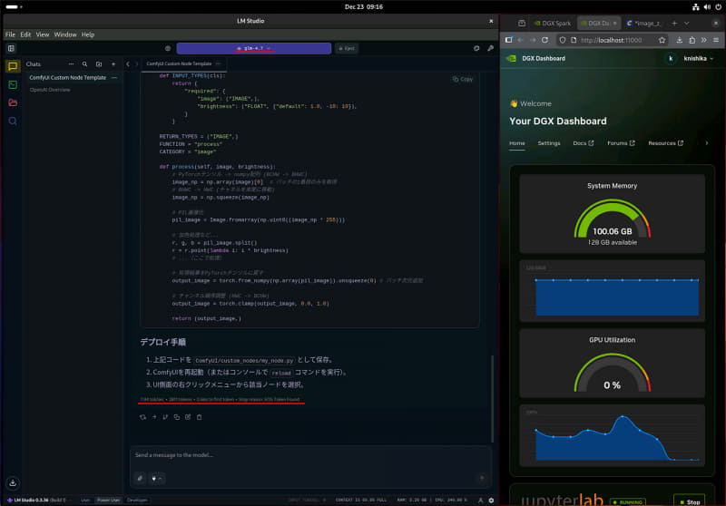Open the Chats header three-dots menu
Screen dimensions: 726x506
71,64
